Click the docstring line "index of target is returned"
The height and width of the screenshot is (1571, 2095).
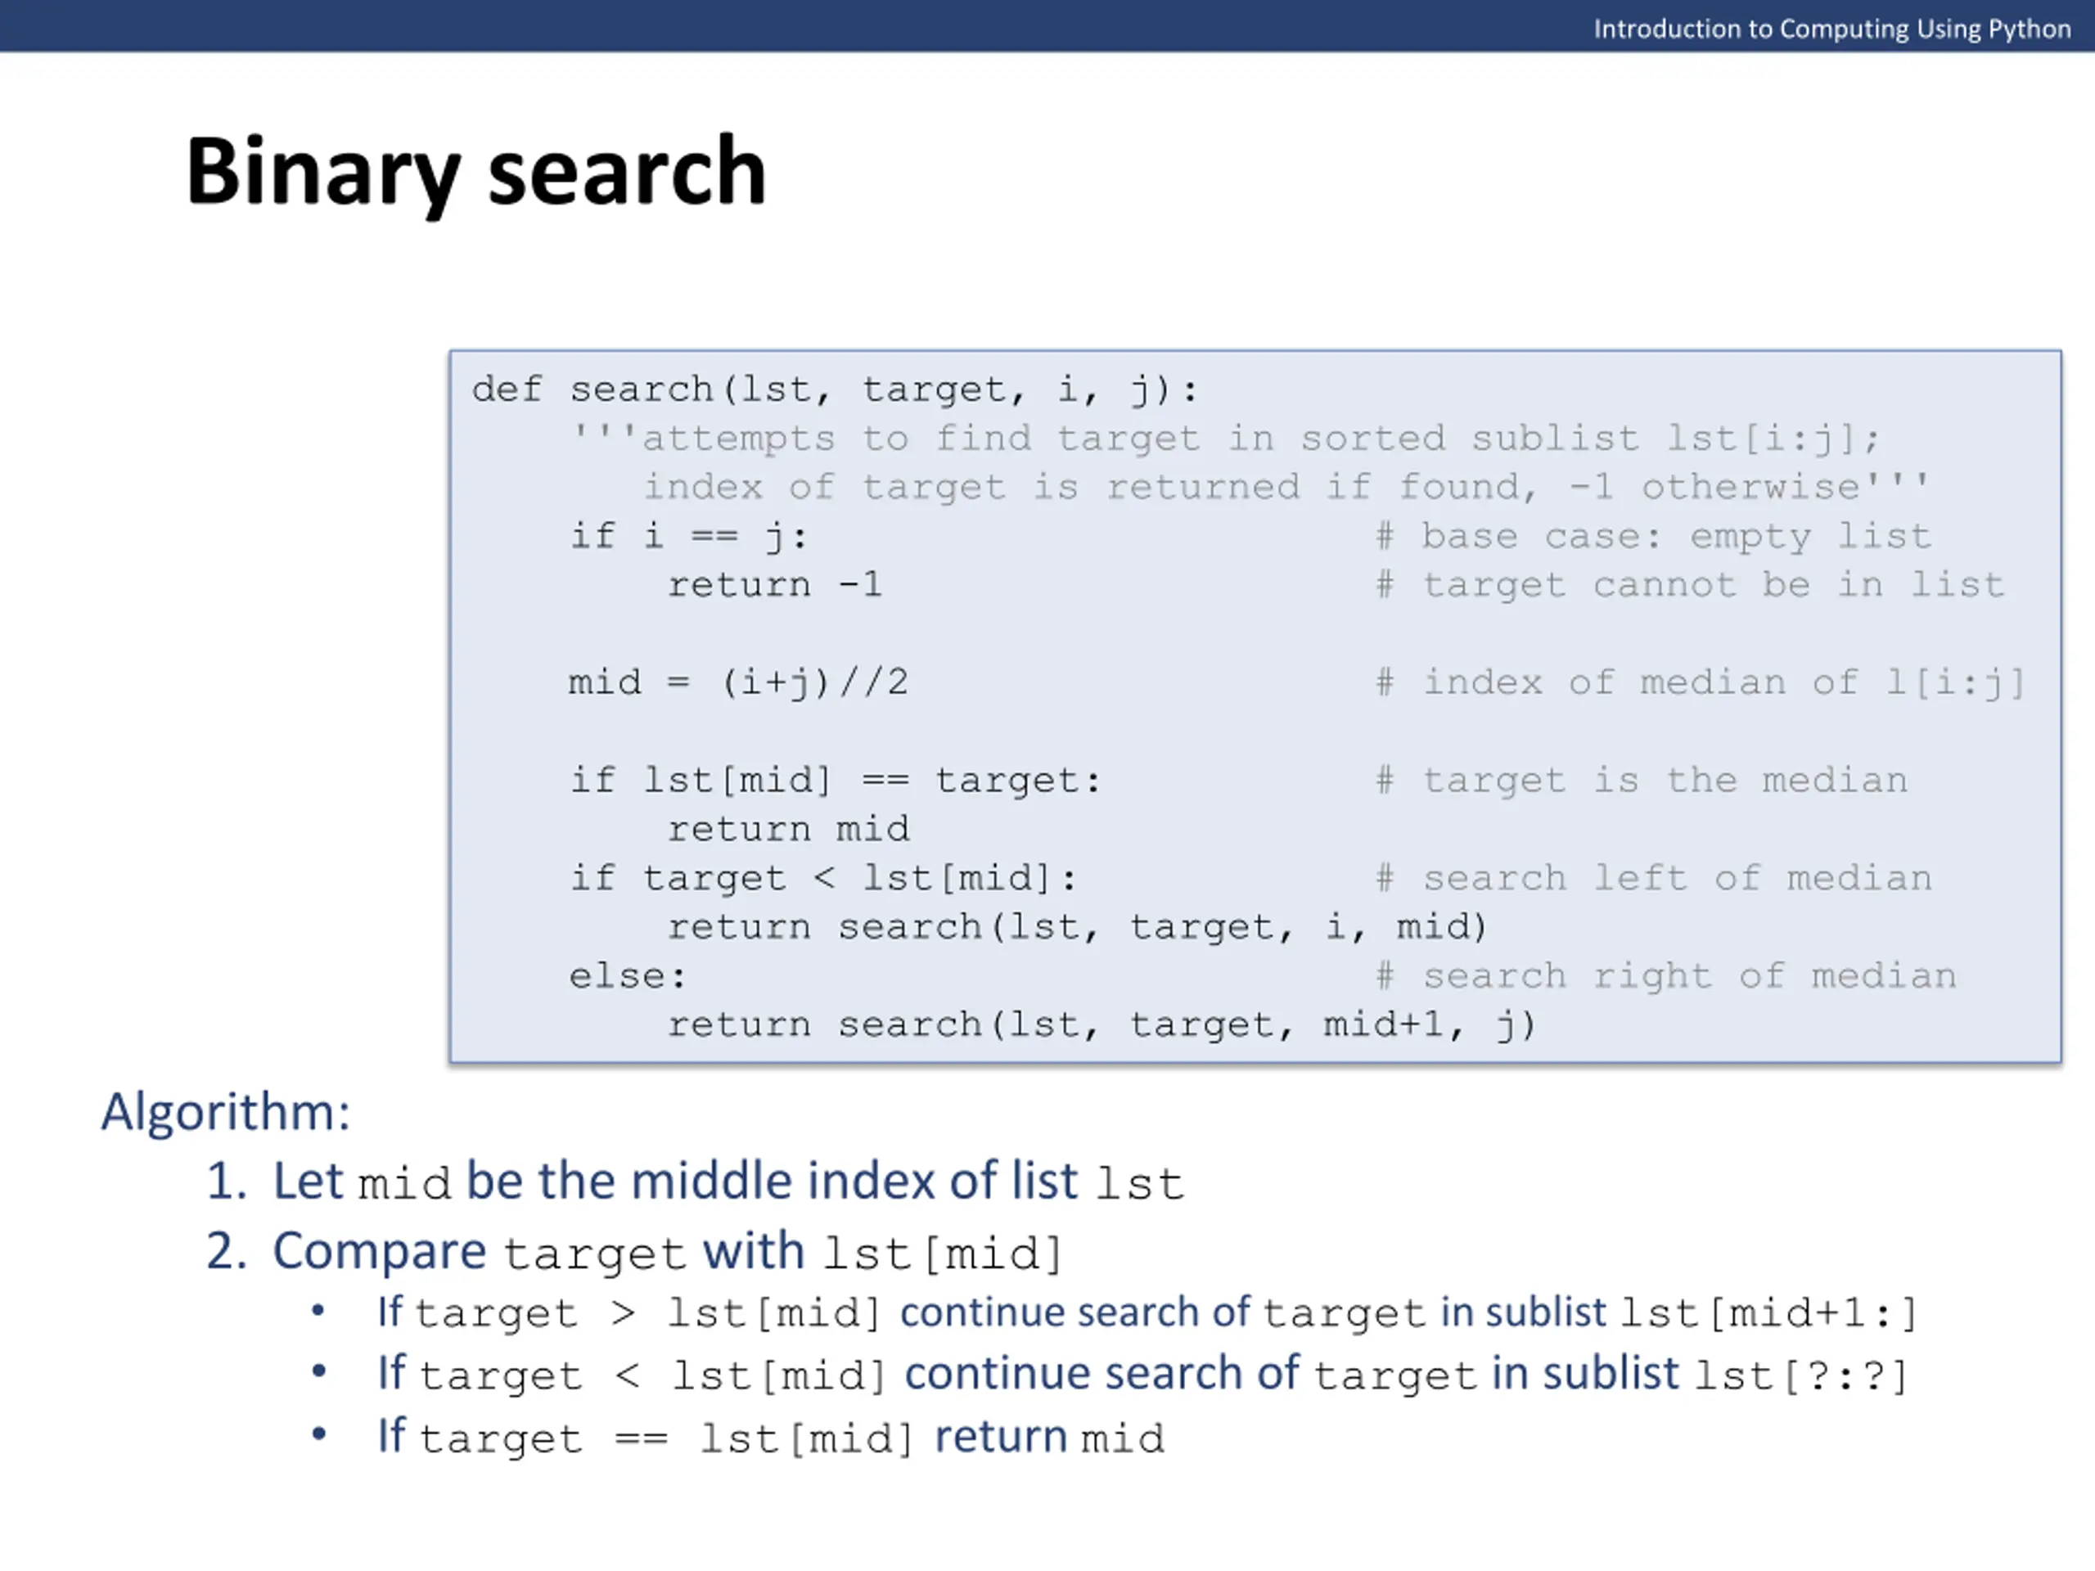1285,488
